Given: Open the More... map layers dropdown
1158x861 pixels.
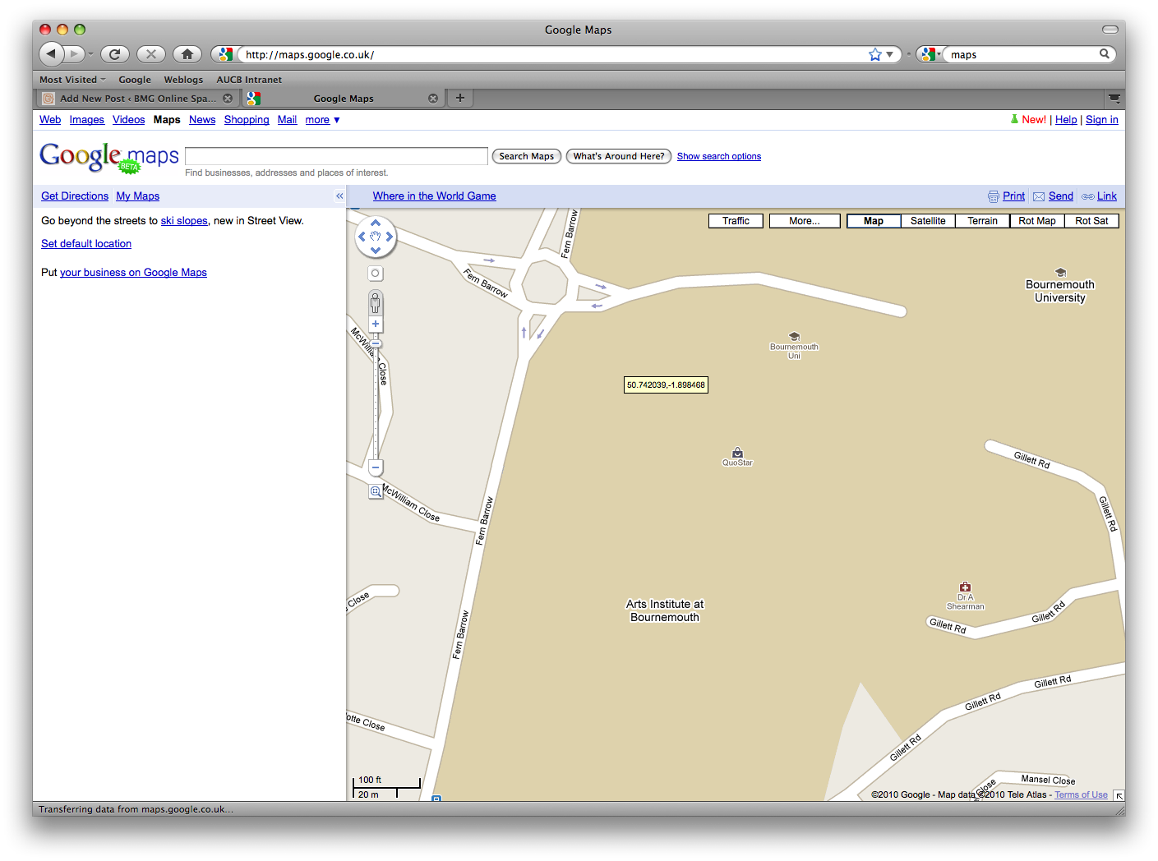Looking at the screenshot, I should coord(805,221).
